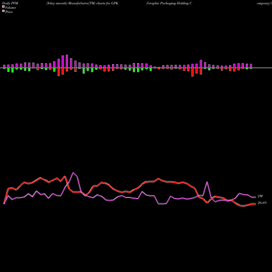Click the lowest red bar below the baseline

pos(193,72)
